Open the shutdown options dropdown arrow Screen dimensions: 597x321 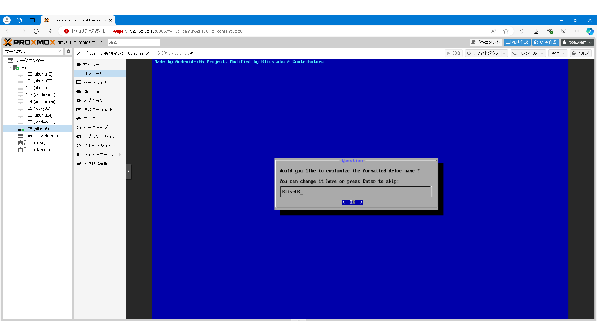tap(504, 53)
